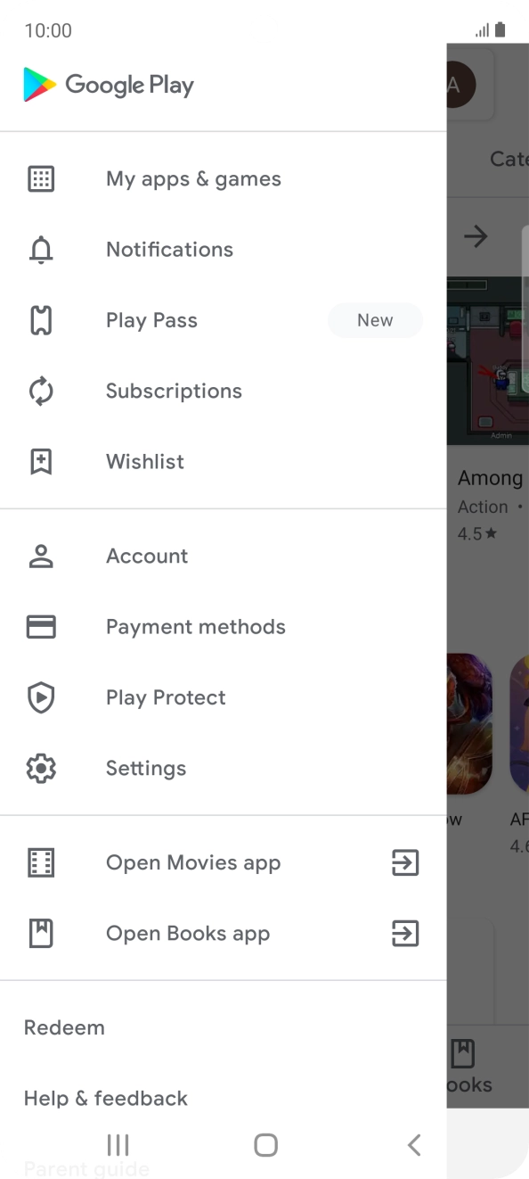The width and height of the screenshot is (529, 1179).
Task: Open Wishlist via the ticket icon
Action: pos(41,461)
